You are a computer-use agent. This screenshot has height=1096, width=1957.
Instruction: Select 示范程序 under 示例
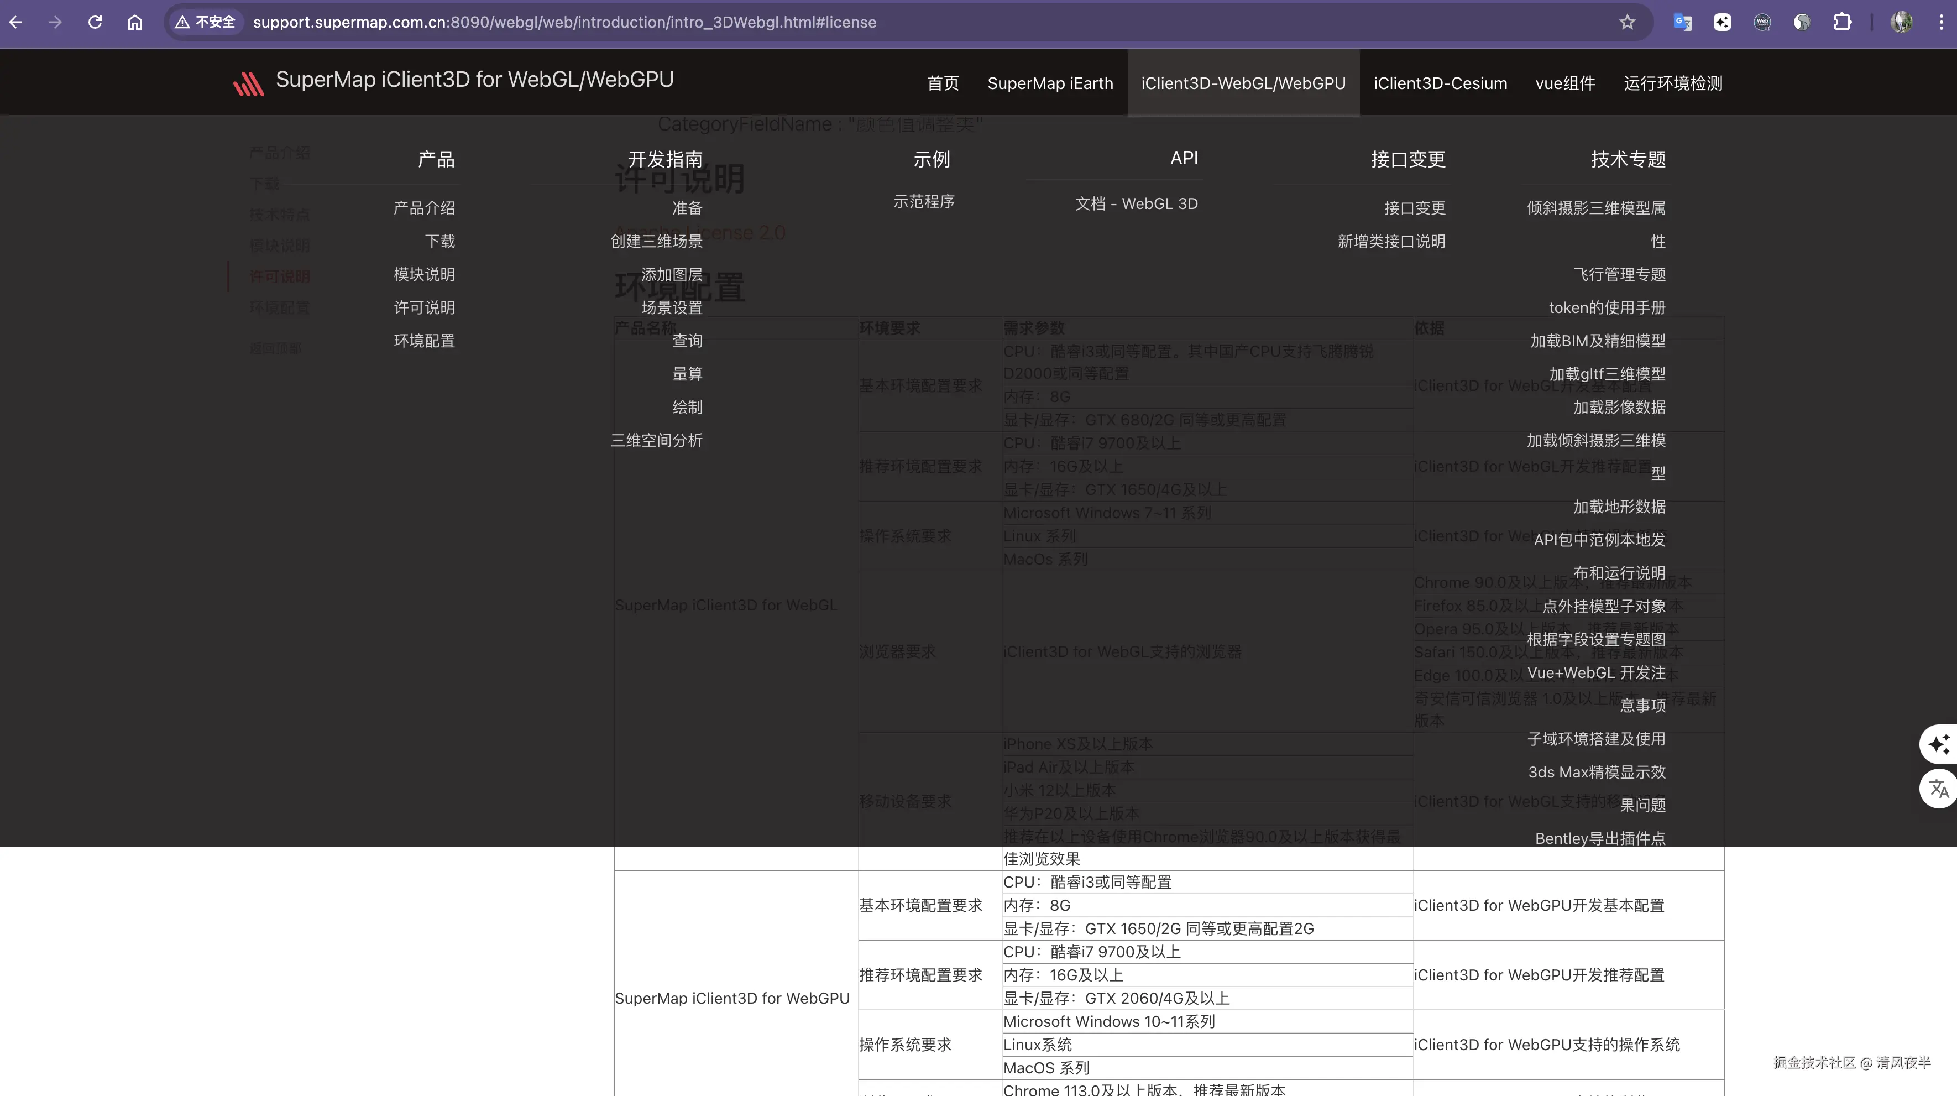tap(923, 201)
